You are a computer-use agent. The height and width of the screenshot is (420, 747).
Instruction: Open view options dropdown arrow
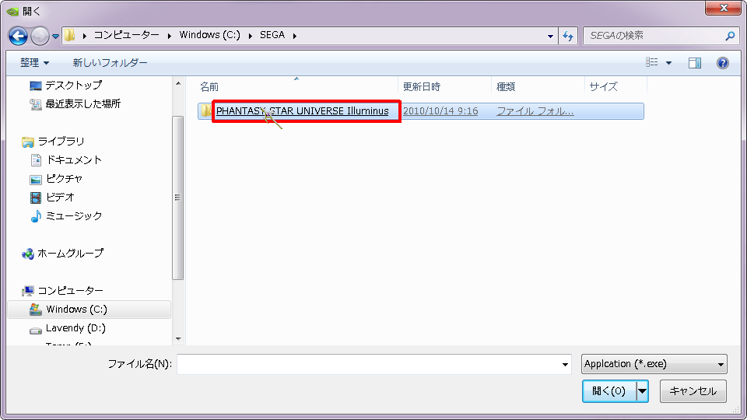point(668,63)
